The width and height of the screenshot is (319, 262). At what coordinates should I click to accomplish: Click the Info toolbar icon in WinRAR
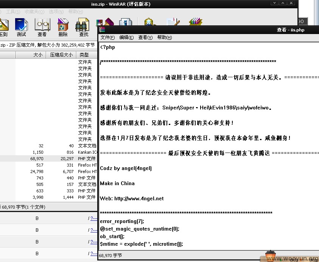pos(126,22)
